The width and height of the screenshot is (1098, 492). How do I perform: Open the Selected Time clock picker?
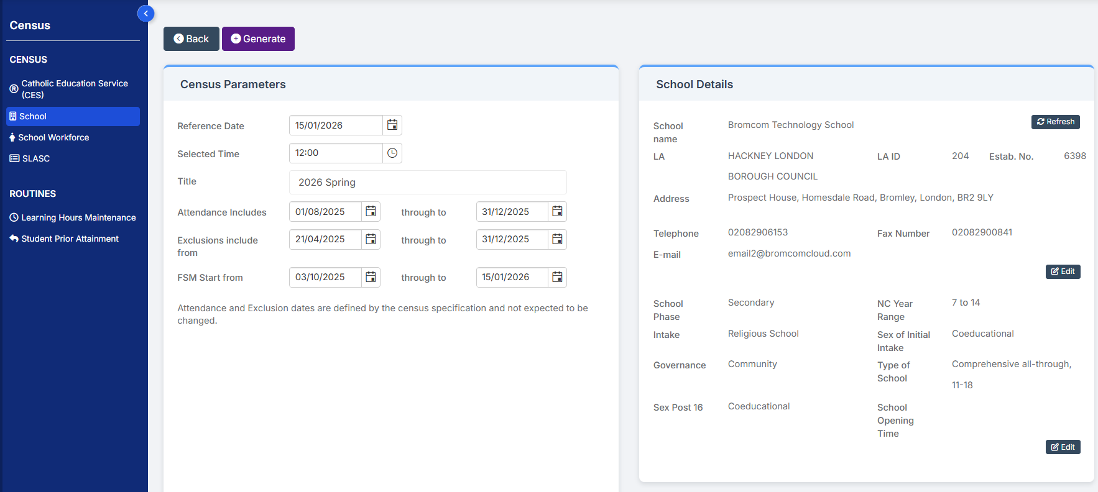tap(392, 153)
